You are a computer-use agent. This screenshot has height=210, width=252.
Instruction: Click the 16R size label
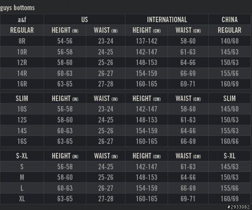point(22,84)
